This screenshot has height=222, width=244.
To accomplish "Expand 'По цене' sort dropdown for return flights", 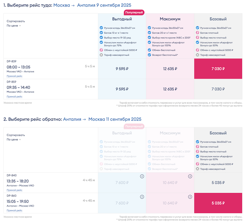I will [x=14, y=139].
